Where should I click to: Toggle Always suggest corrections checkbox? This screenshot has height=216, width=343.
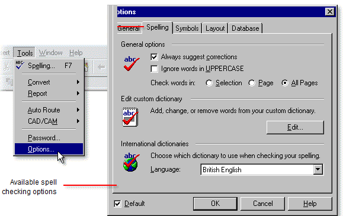[x=154, y=57]
